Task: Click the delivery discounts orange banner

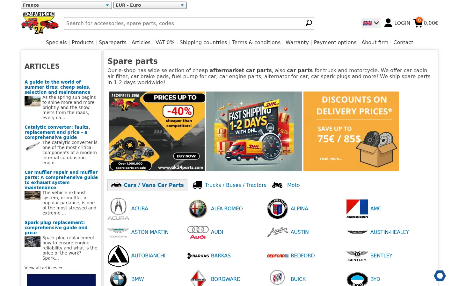Action: pyautogui.click(x=351, y=131)
